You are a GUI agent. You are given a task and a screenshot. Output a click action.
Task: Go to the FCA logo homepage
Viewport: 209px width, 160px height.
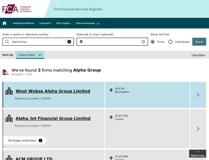[x=17, y=9]
